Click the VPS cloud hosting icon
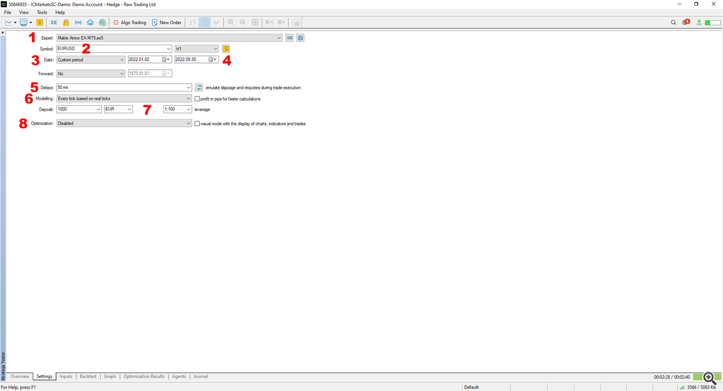723x391 pixels. pyautogui.click(x=90, y=22)
